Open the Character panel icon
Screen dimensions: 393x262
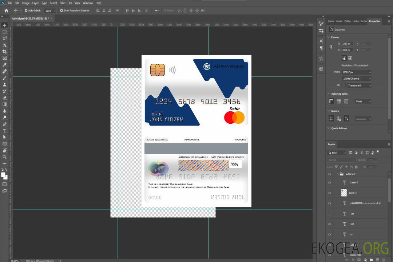tap(321, 41)
